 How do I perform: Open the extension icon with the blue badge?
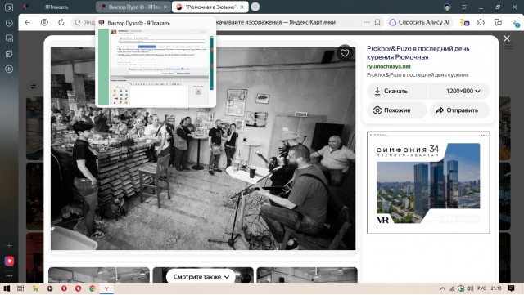pyautogui.click(x=465, y=22)
